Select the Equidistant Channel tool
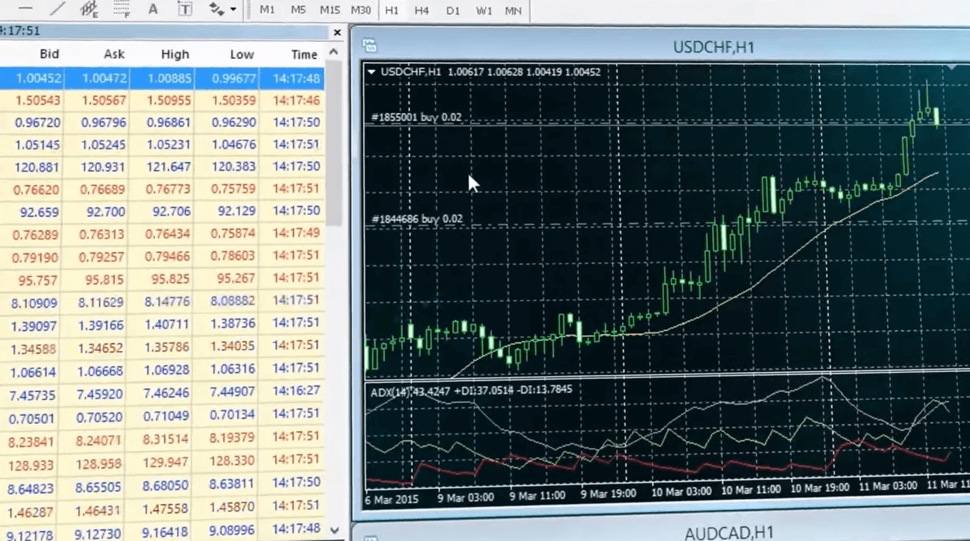Screen dimensions: 970x541 (88, 10)
